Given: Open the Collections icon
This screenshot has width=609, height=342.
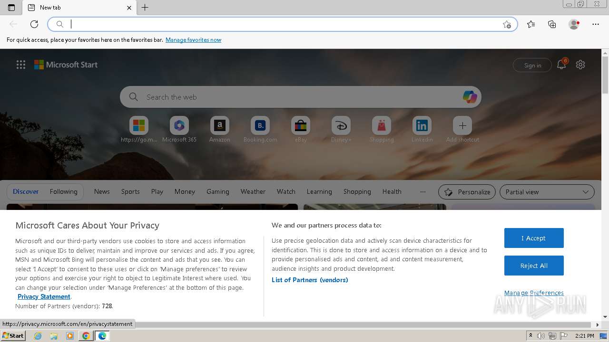Looking at the screenshot, I should point(552,24).
